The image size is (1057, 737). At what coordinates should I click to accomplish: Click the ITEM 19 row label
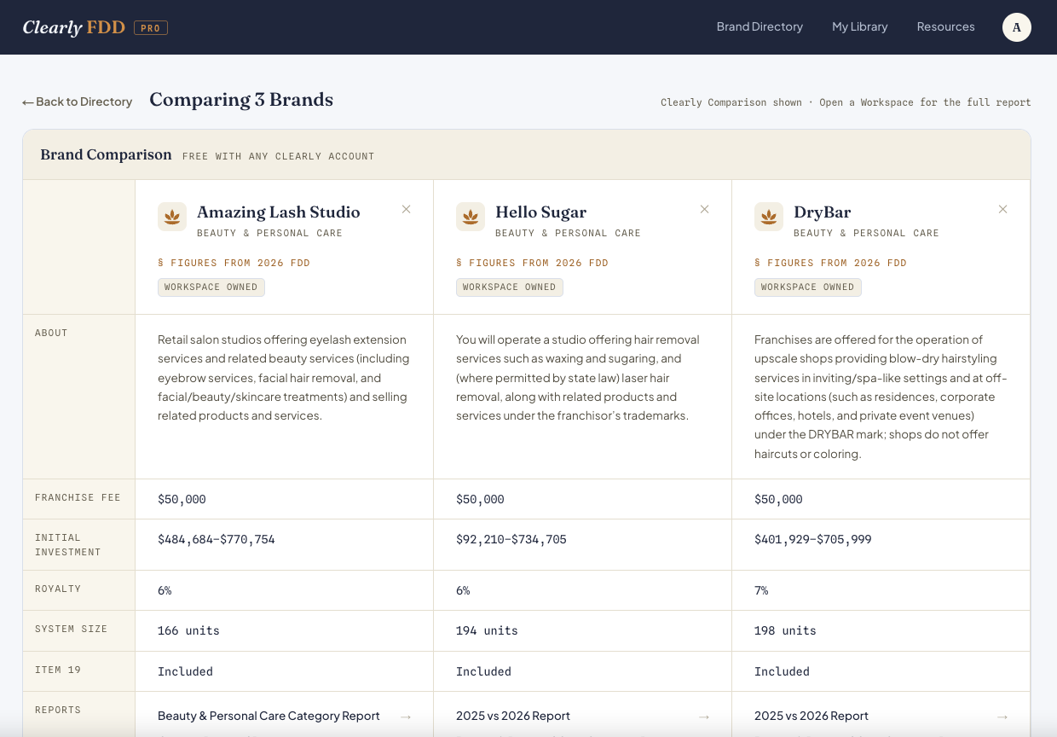coord(60,670)
